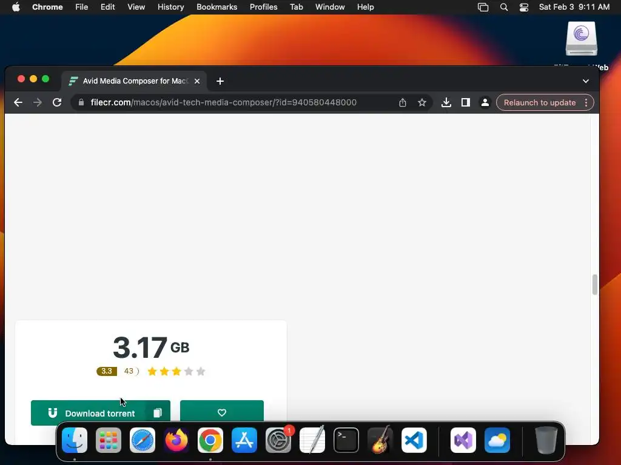Go back to the previous page
This screenshot has height=465, width=621.
pyautogui.click(x=18, y=102)
